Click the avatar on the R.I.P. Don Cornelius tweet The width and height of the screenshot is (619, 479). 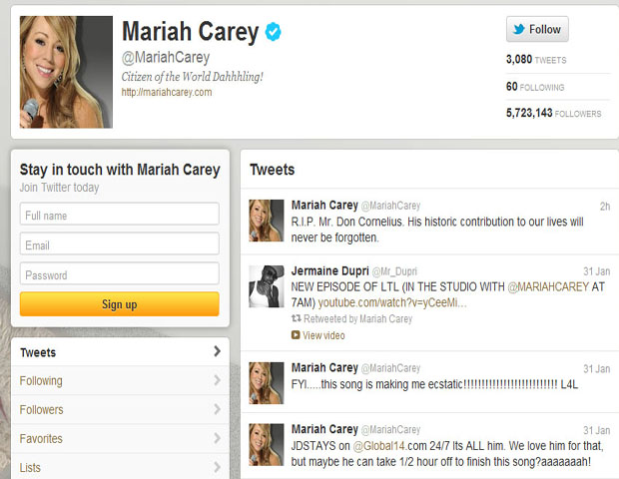coord(267,221)
